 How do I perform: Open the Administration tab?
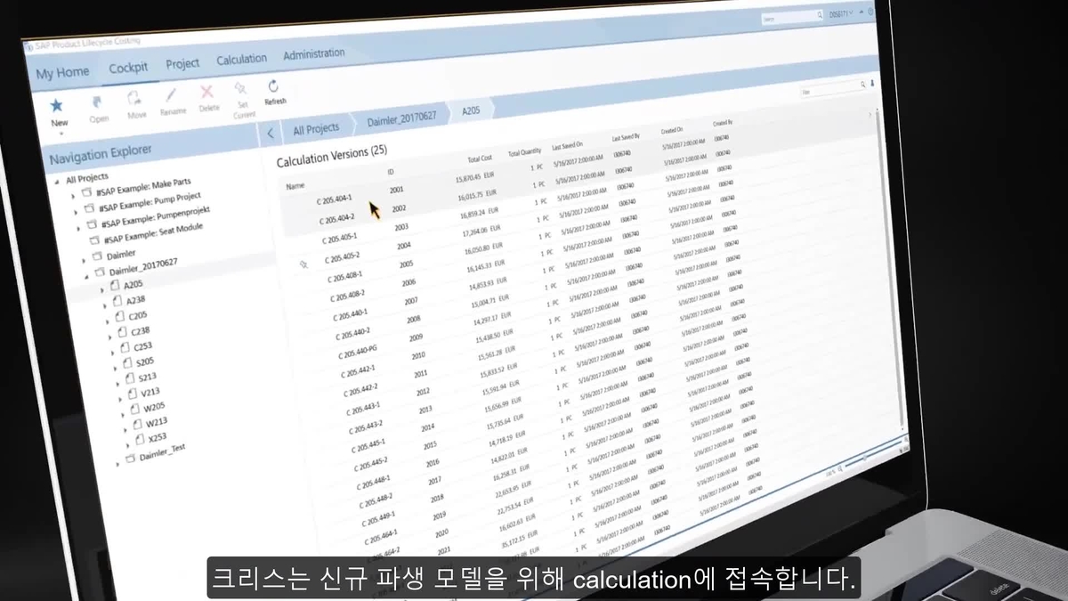click(x=313, y=54)
